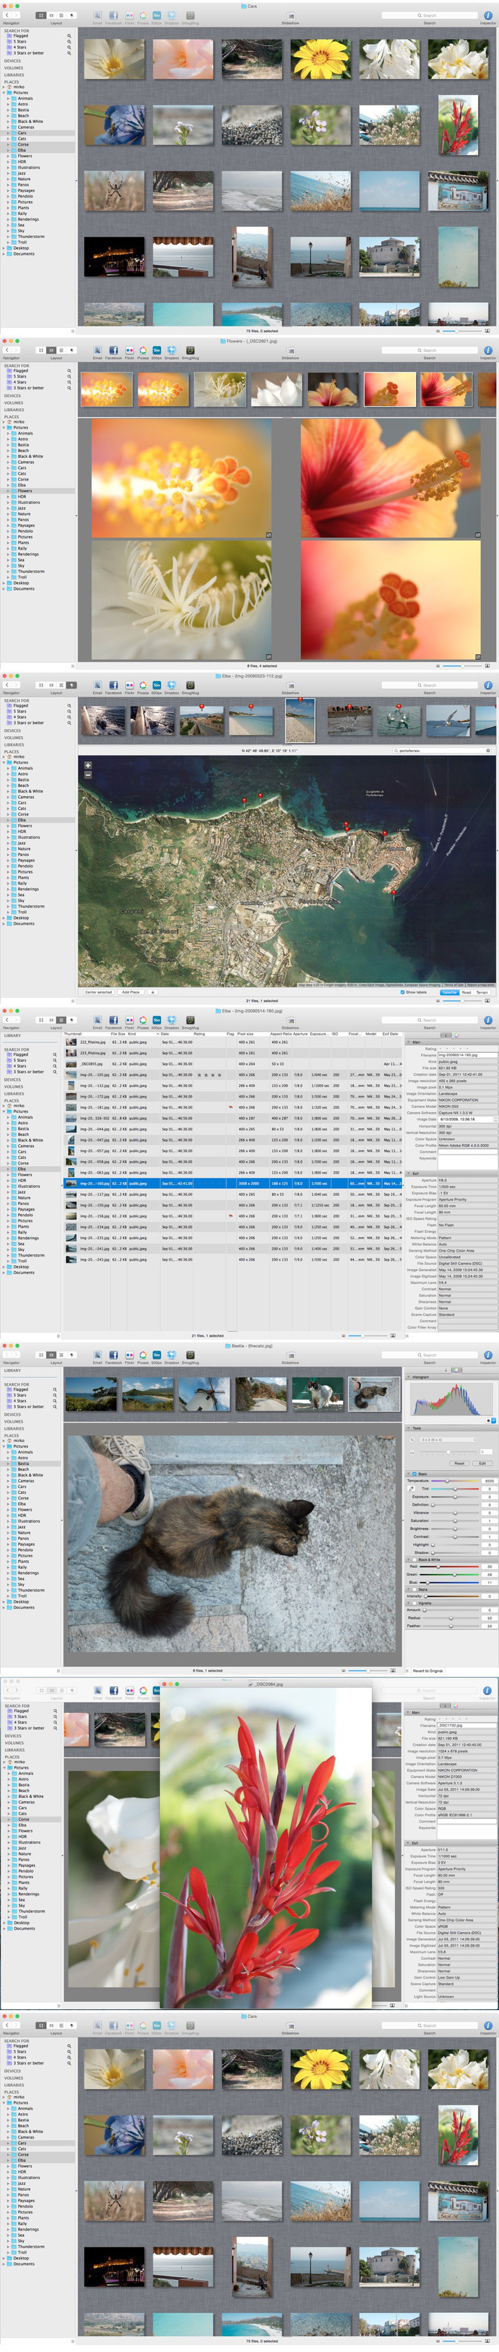Image resolution: width=499 pixels, height=2352 pixels.
Task: Click the map zoom-in plus button
Action: point(88,765)
